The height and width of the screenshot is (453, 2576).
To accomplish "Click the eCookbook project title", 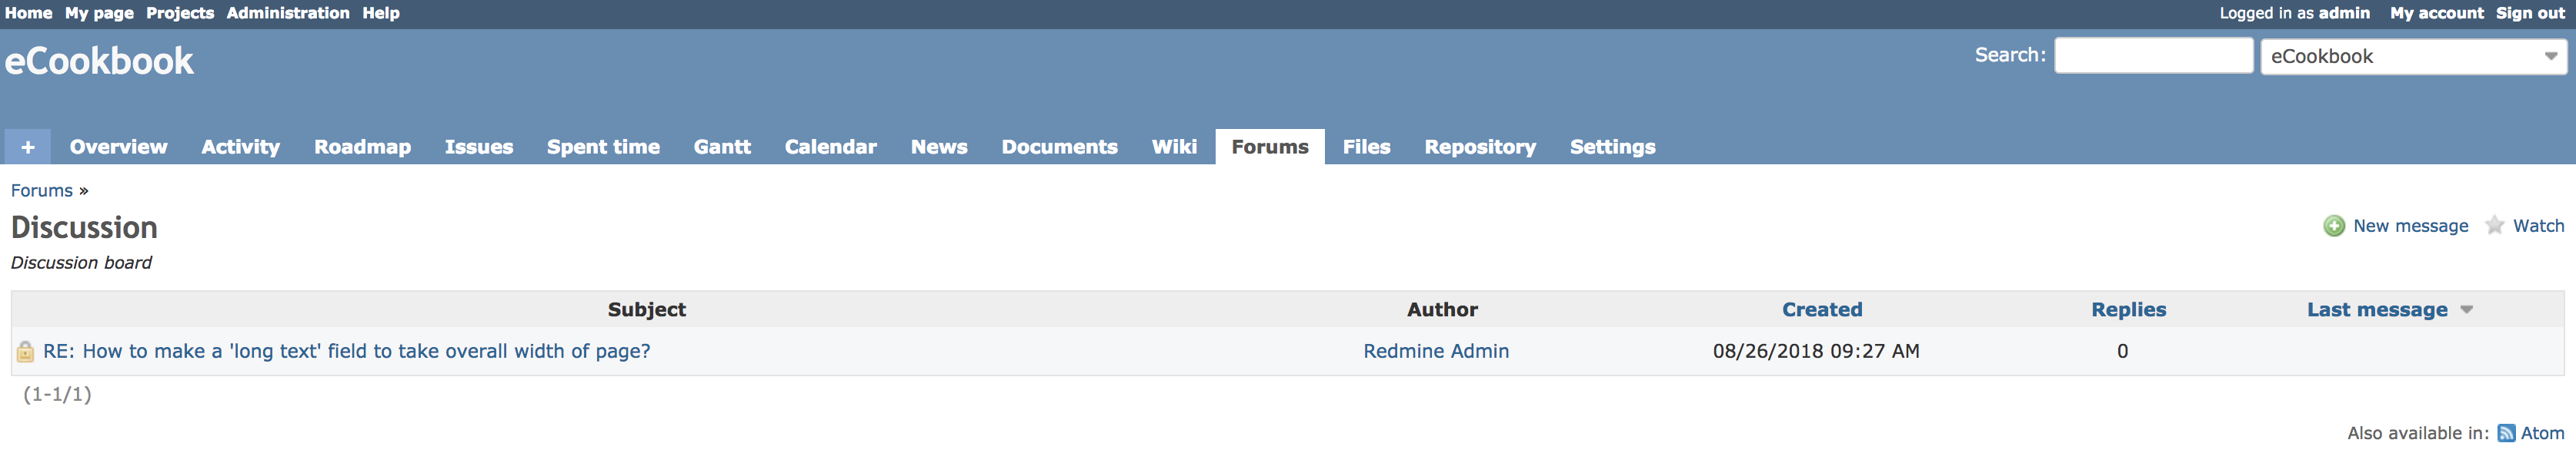I will tap(99, 61).
